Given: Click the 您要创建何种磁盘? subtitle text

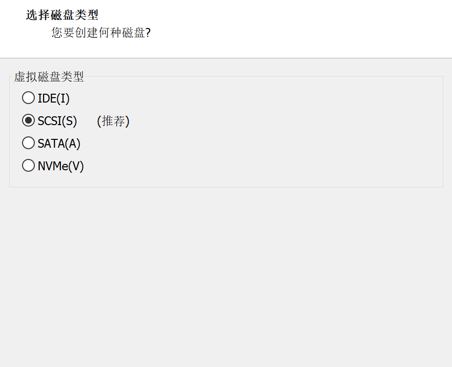Looking at the screenshot, I should coord(100,33).
